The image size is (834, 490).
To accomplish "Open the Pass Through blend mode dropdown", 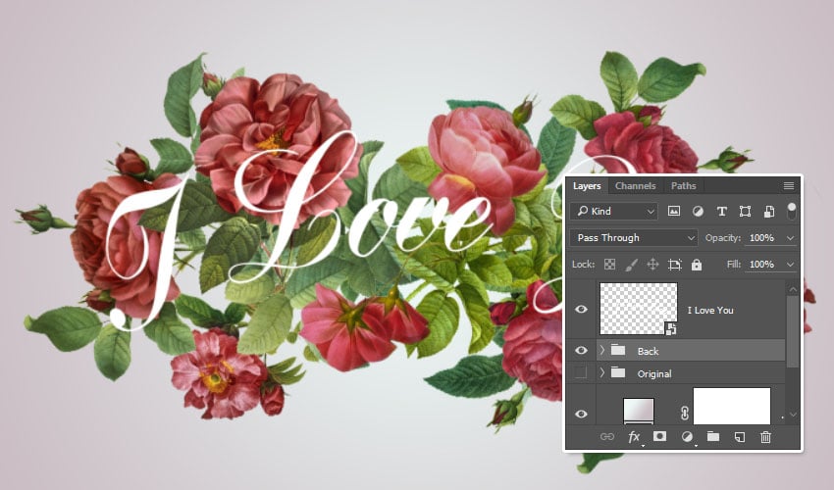I will [633, 237].
